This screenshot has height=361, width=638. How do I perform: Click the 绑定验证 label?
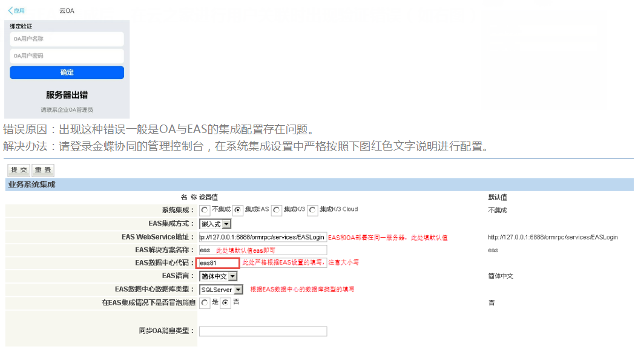click(21, 27)
